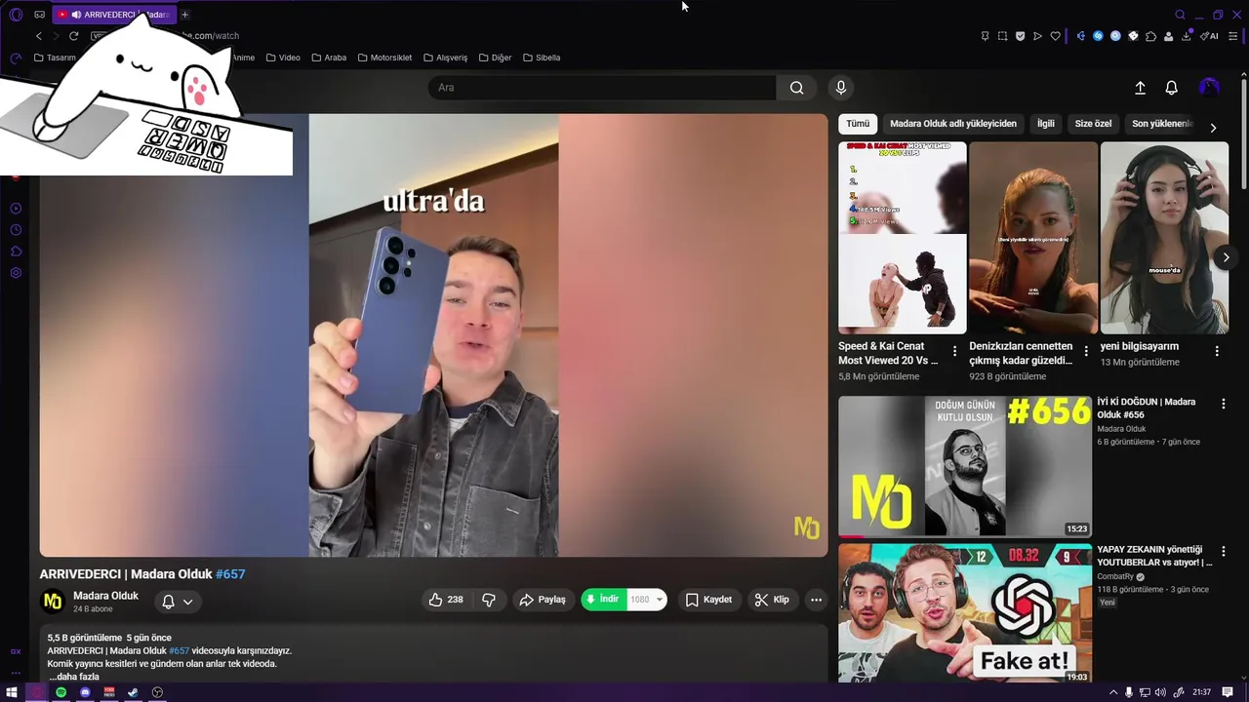The height and width of the screenshot is (702, 1249).
Task: Show next Shorts with right arrow
Action: point(1226,257)
